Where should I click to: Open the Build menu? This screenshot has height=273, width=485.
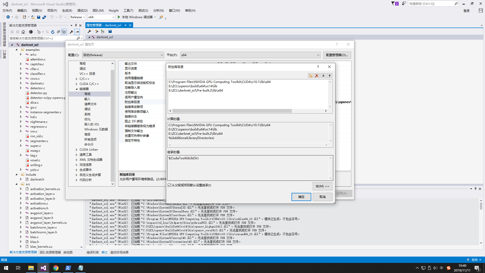pos(67,11)
